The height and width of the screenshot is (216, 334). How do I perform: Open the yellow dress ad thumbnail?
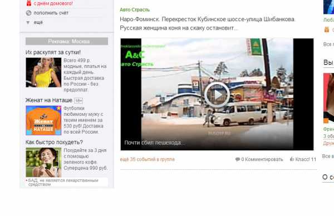tap(43, 72)
